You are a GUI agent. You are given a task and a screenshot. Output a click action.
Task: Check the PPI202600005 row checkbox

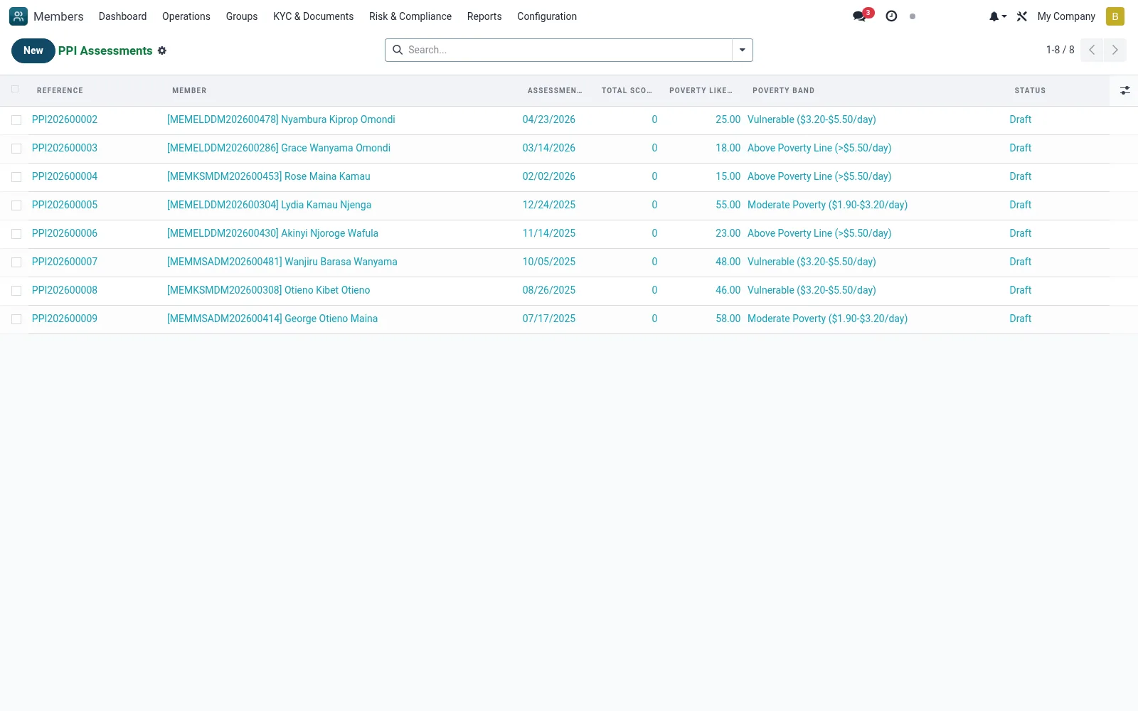tap(16, 205)
